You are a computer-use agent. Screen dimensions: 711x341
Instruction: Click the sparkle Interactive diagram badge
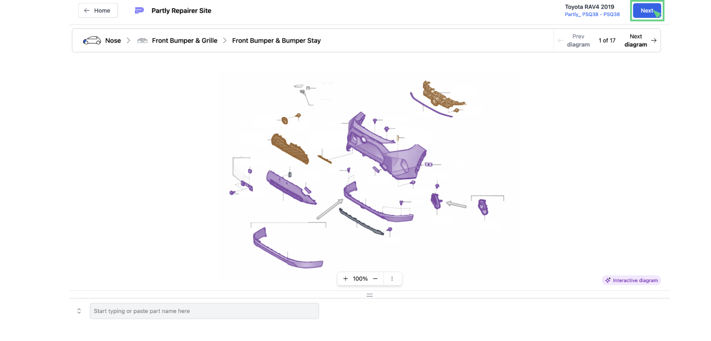click(x=631, y=280)
